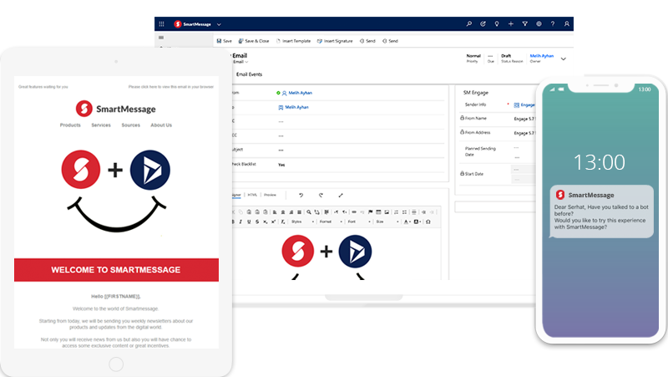The image size is (668, 377).
Task: Apply italic formatting in the editor
Action: 240,222
